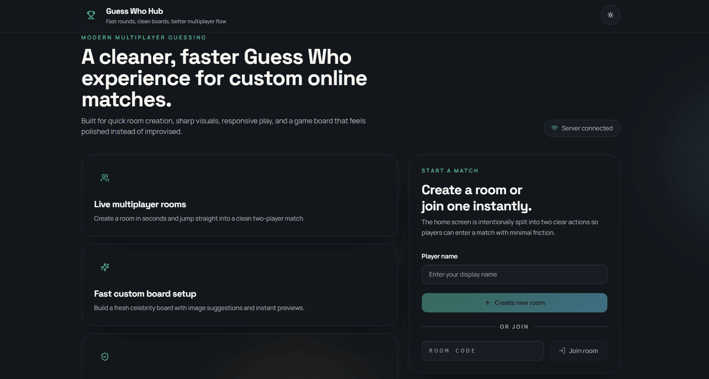This screenshot has width=709, height=379.
Task: Click the trophy logo icon
Action: pos(91,15)
